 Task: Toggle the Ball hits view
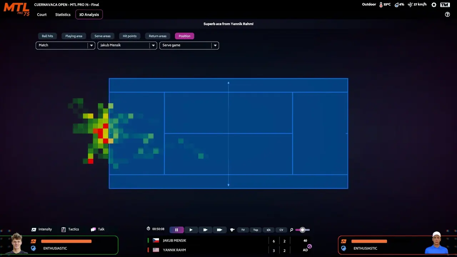click(x=47, y=36)
